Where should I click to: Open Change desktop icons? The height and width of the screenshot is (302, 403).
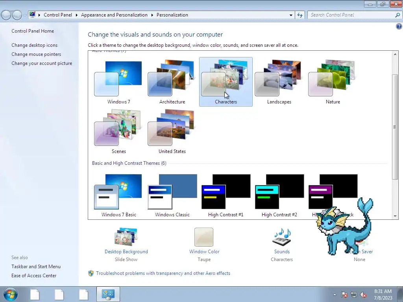click(35, 45)
